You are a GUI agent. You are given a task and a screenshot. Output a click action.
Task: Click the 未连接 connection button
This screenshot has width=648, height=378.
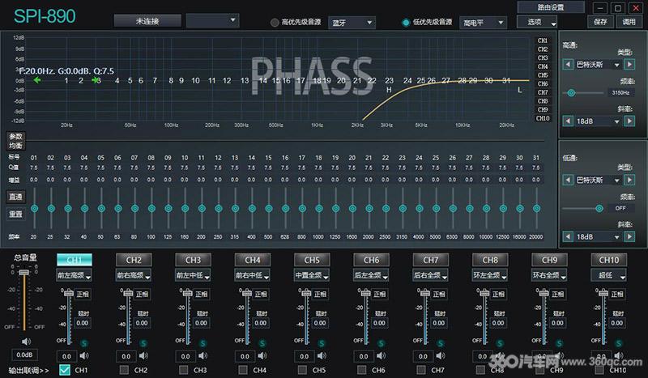click(x=147, y=21)
